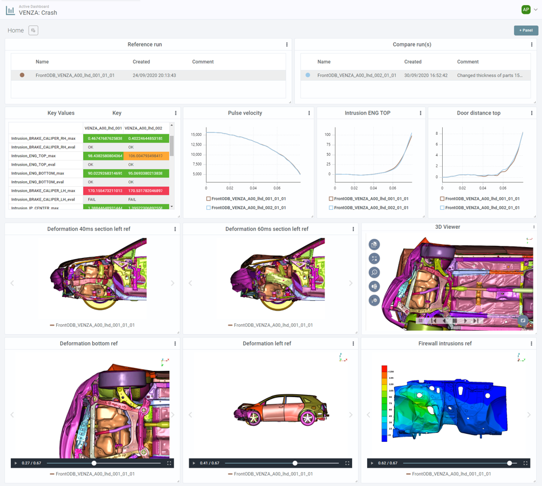The width and height of the screenshot is (542, 486).
Task: Click the Intrusion_BRAKE_CALIPER_LH_max red value 170.15
Action: click(103, 191)
